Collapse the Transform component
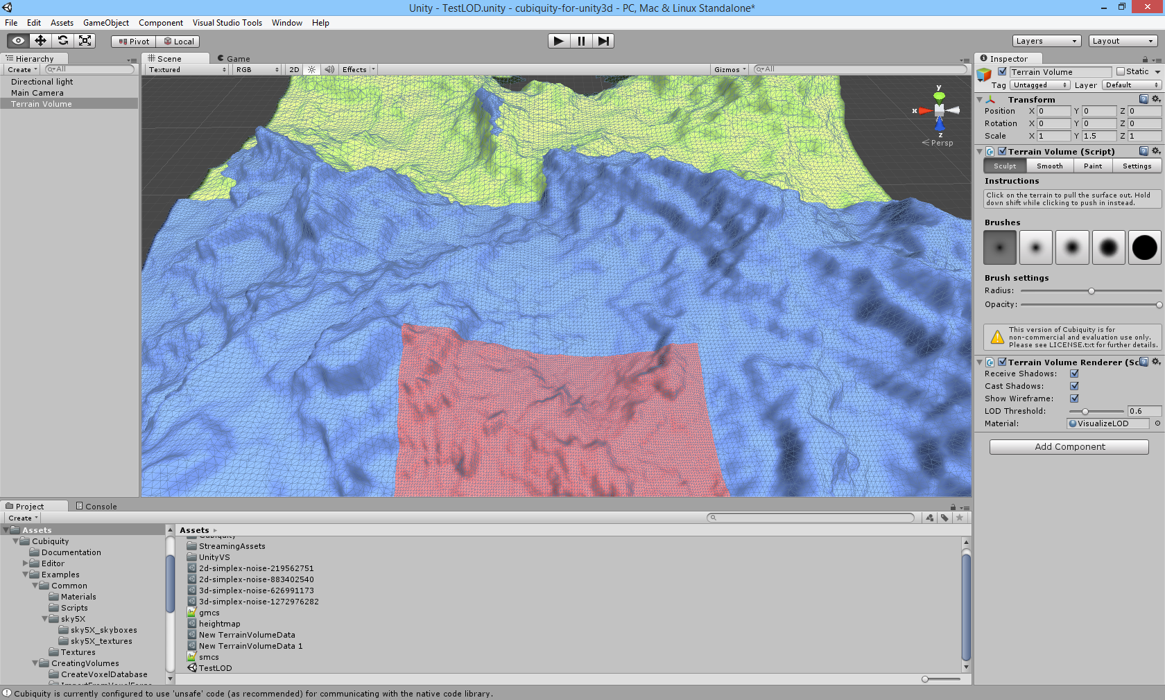 pyautogui.click(x=980, y=99)
